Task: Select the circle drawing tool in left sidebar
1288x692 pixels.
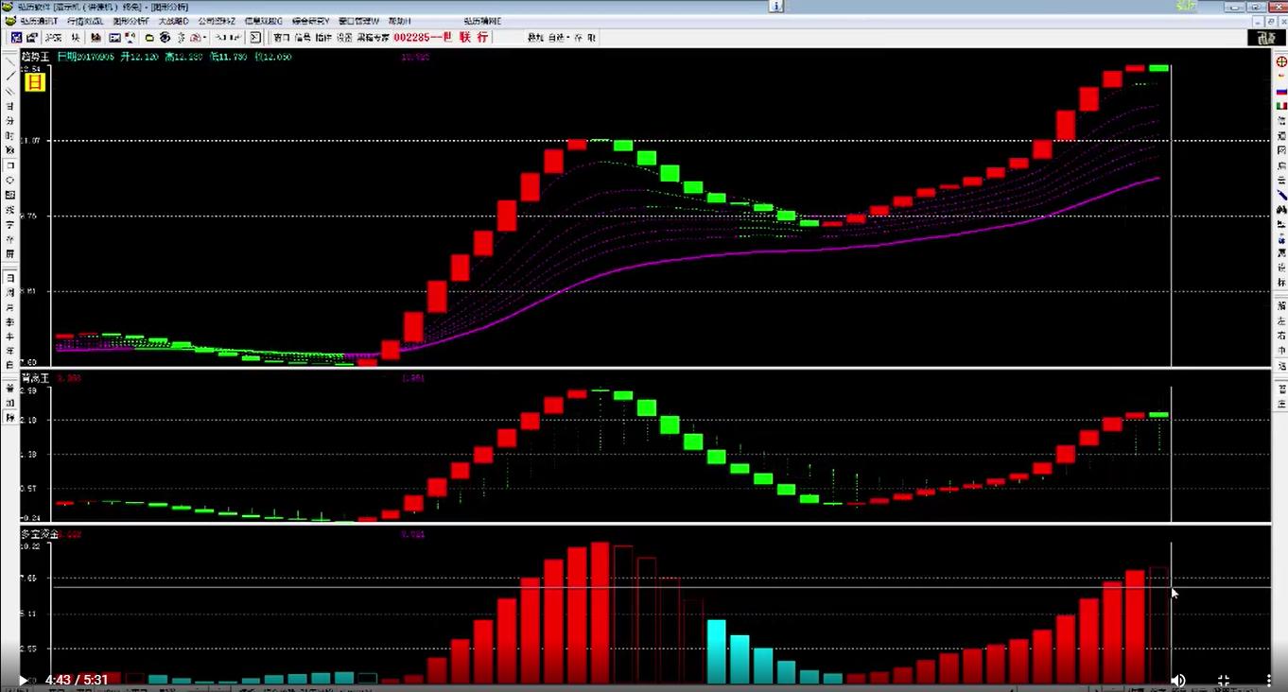Action: tap(10, 180)
